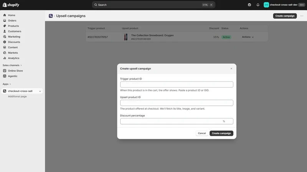Select the Online Store icon
The width and height of the screenshot is (307, 172).
[5, 71]
